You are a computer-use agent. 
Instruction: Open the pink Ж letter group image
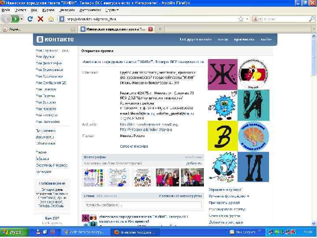click(x=223, y=74)
